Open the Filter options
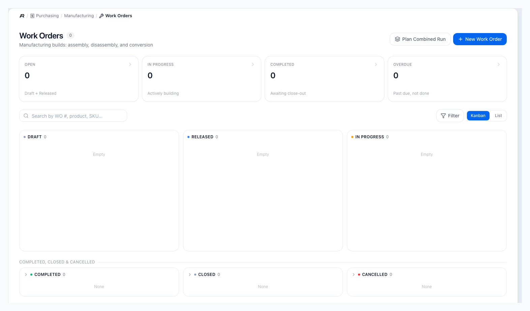 [450, 116]
